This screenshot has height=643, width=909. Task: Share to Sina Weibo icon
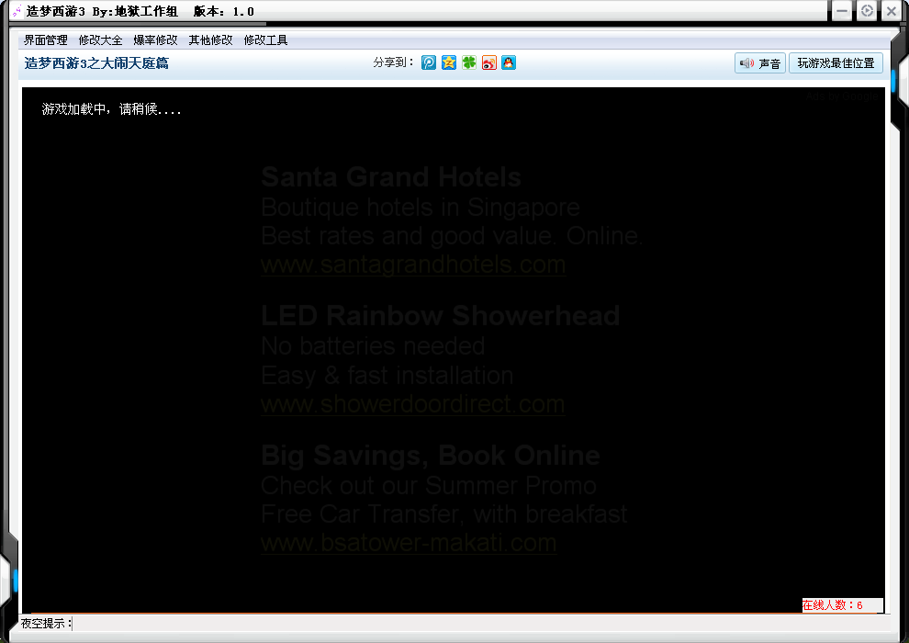[x=488, y=62]
